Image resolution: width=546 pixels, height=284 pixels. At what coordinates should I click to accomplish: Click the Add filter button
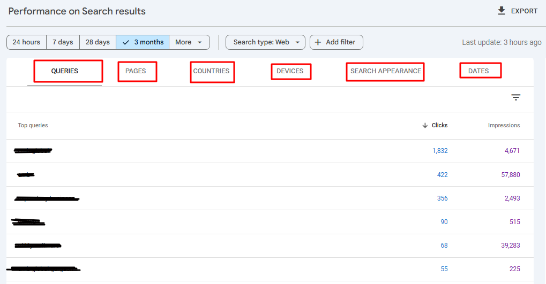336,42
